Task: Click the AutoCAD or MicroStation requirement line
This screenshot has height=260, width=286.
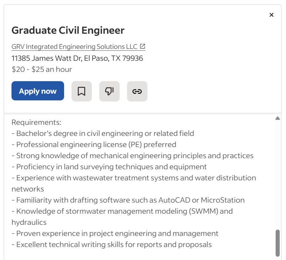Action: [x=128, y=200]
